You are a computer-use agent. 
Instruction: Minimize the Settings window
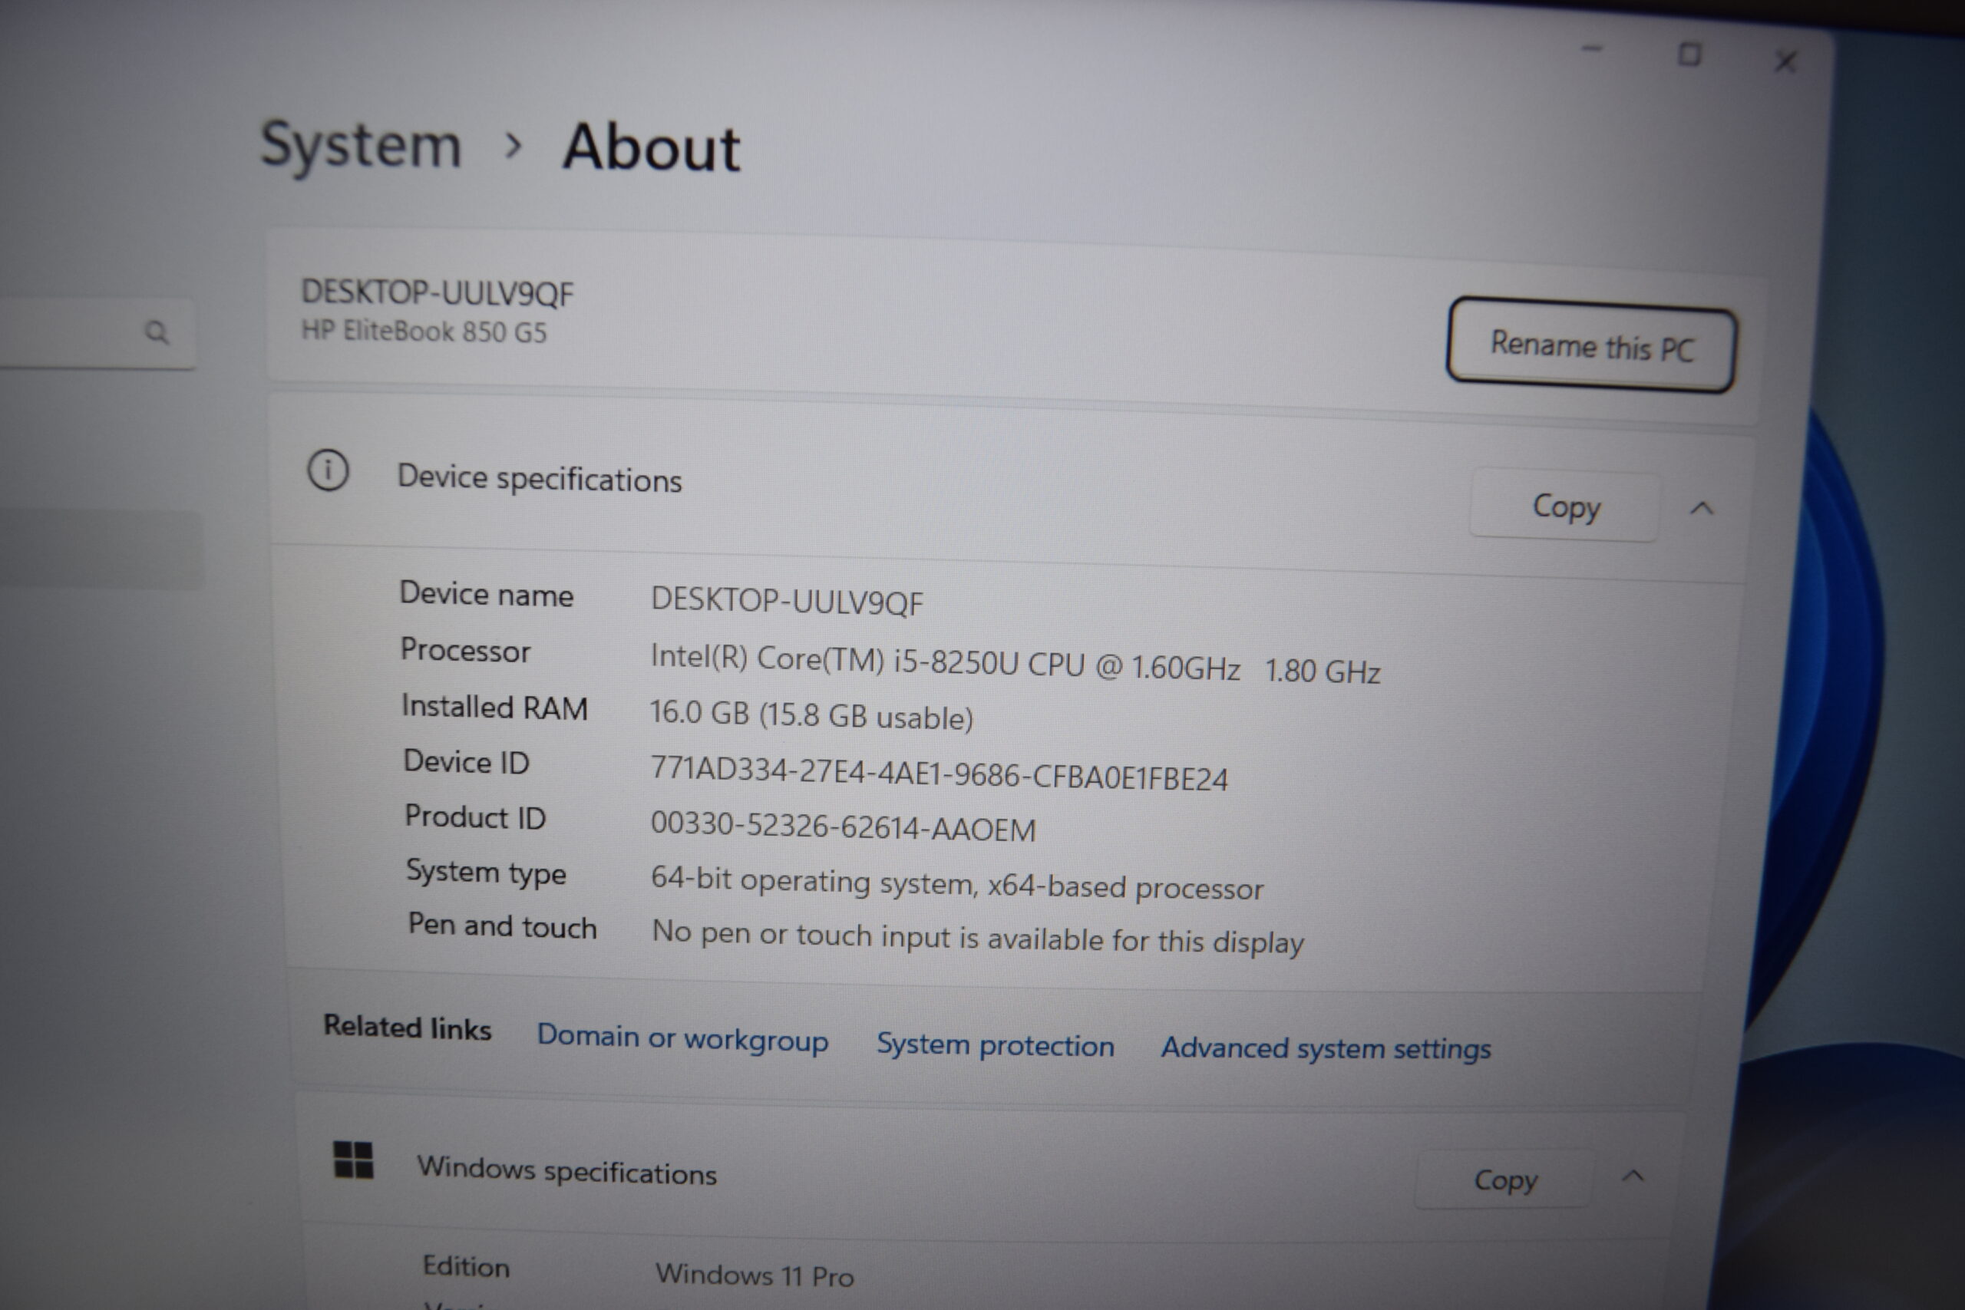click(1593, 48)
